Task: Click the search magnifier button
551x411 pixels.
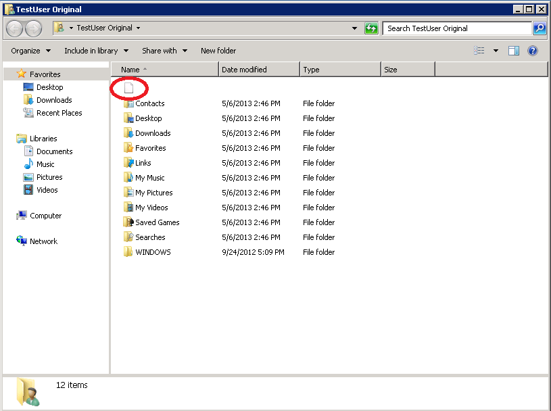Action: [x=540, y=28]
